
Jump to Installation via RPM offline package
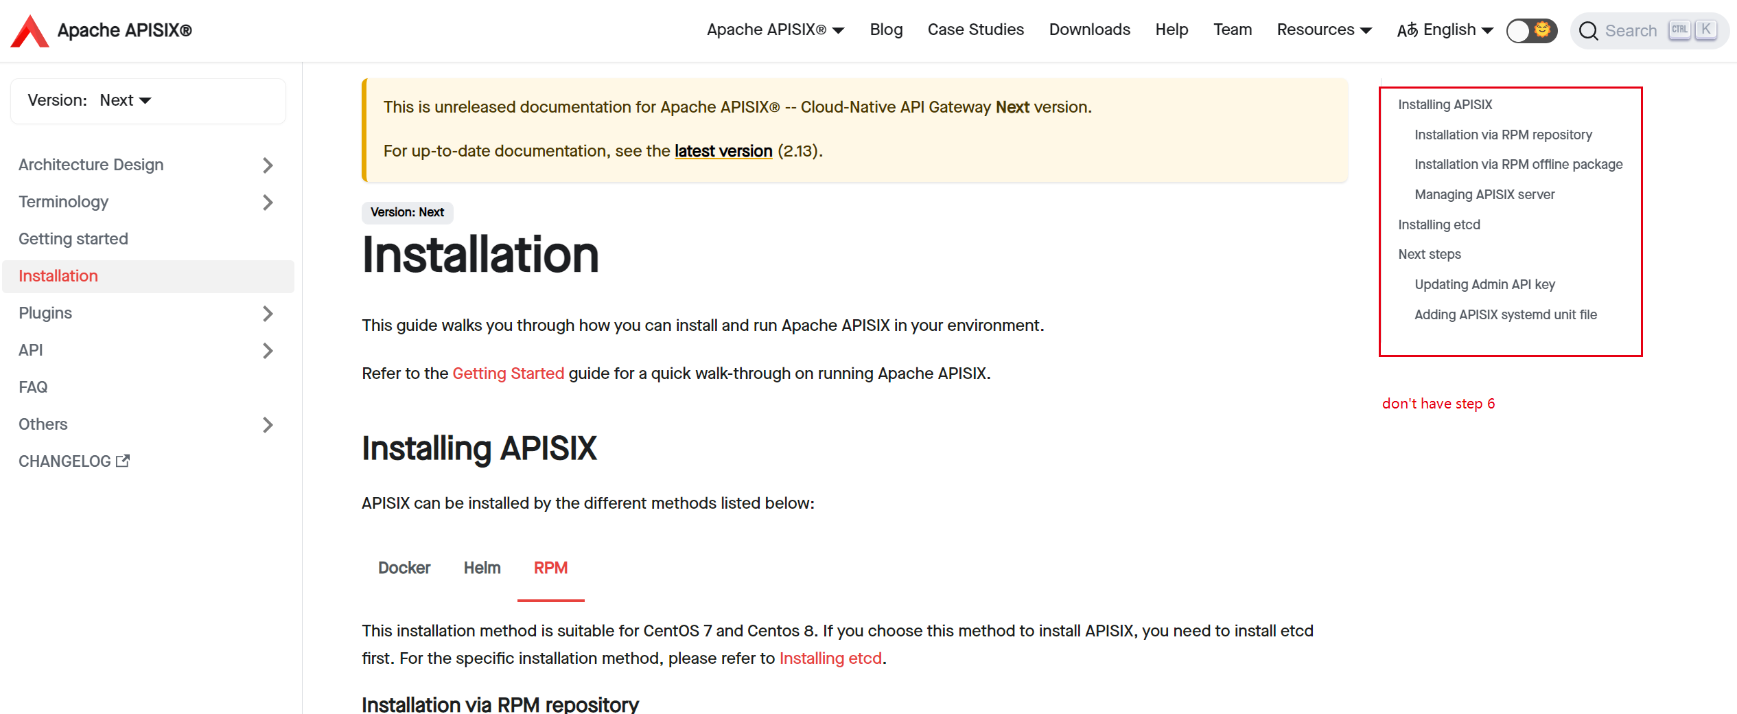point(1518,164)
